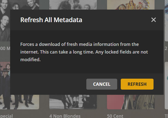Click the Cancel button

102,84
